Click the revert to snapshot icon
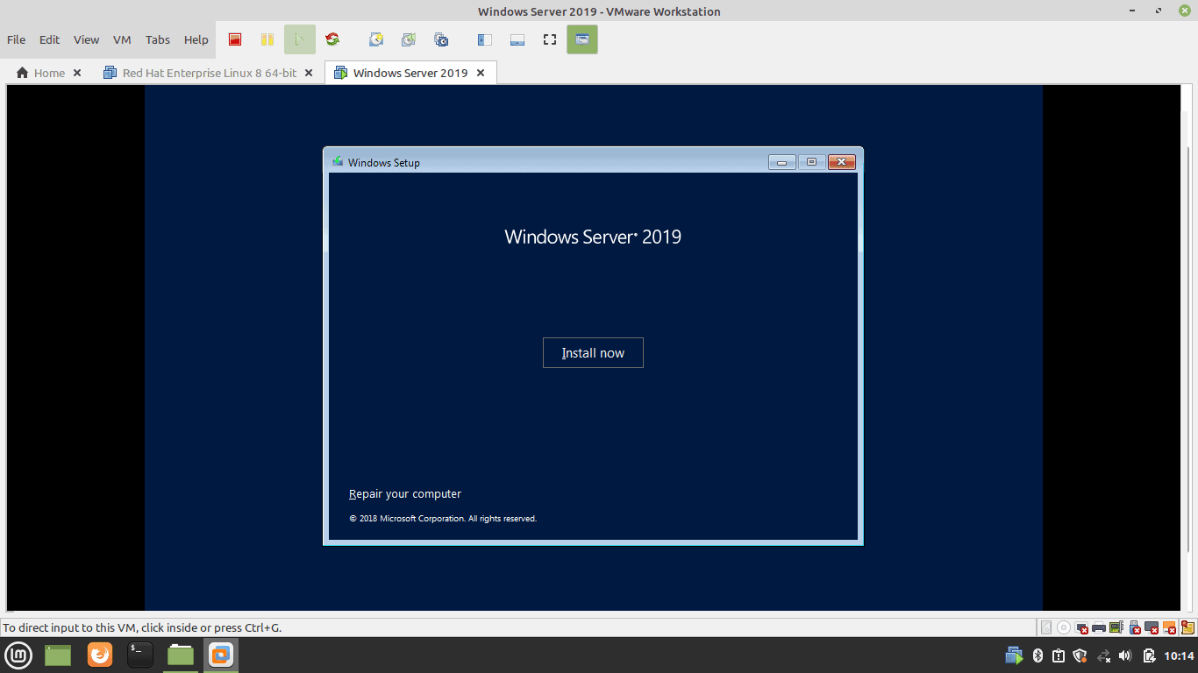Image resolution: width=1198 pixels, height=673 pixels. (409, 39)
